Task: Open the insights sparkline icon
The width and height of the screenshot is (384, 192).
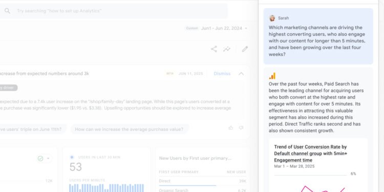Action: pos(227,49)
